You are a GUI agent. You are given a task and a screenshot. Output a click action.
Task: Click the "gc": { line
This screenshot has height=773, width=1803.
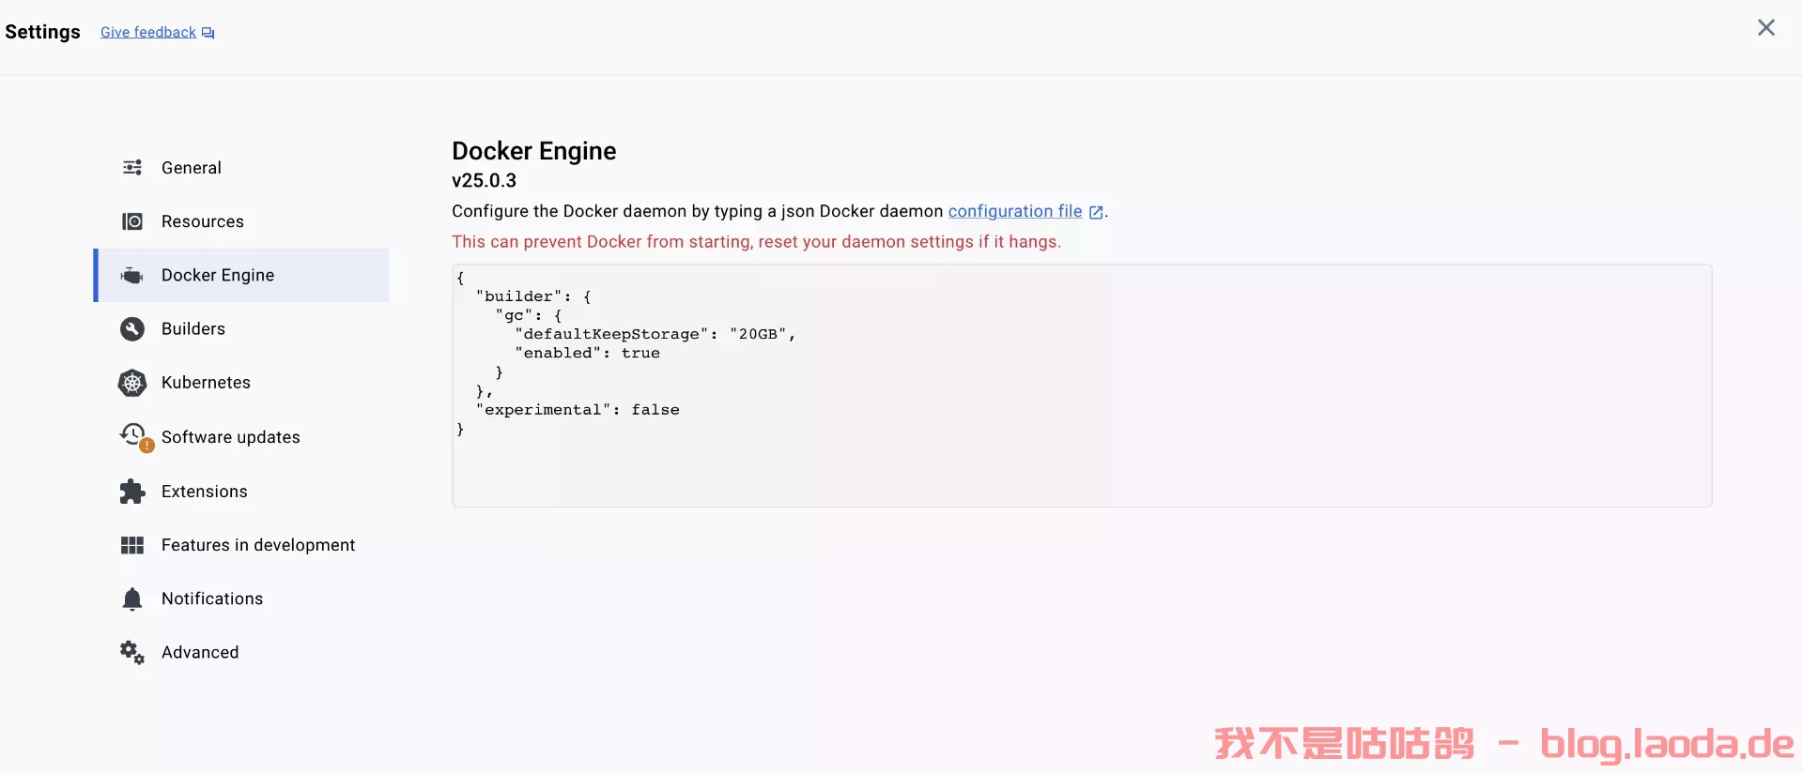pos(529,315)
